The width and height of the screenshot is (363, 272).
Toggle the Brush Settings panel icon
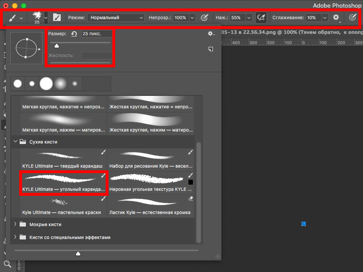[57, 17]
